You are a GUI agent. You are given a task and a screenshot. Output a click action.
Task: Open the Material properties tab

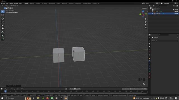click(149, 74)
